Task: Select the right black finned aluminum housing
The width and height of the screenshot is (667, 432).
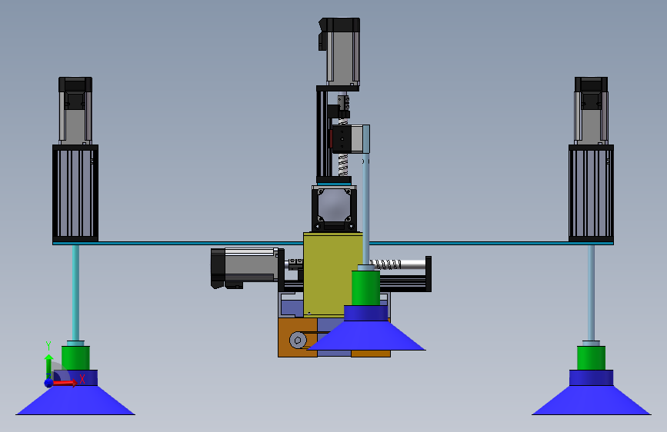Action: 592,194
